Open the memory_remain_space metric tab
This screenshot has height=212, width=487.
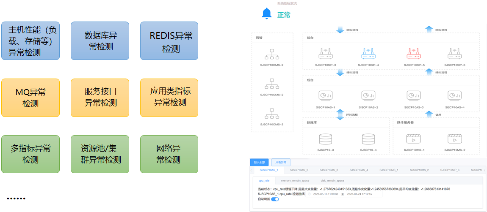point(295,180)
